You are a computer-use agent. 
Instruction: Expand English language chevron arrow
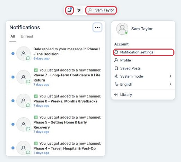click(170, 84)
